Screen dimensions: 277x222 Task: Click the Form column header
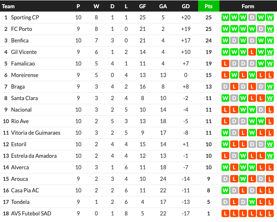[248, 6]
